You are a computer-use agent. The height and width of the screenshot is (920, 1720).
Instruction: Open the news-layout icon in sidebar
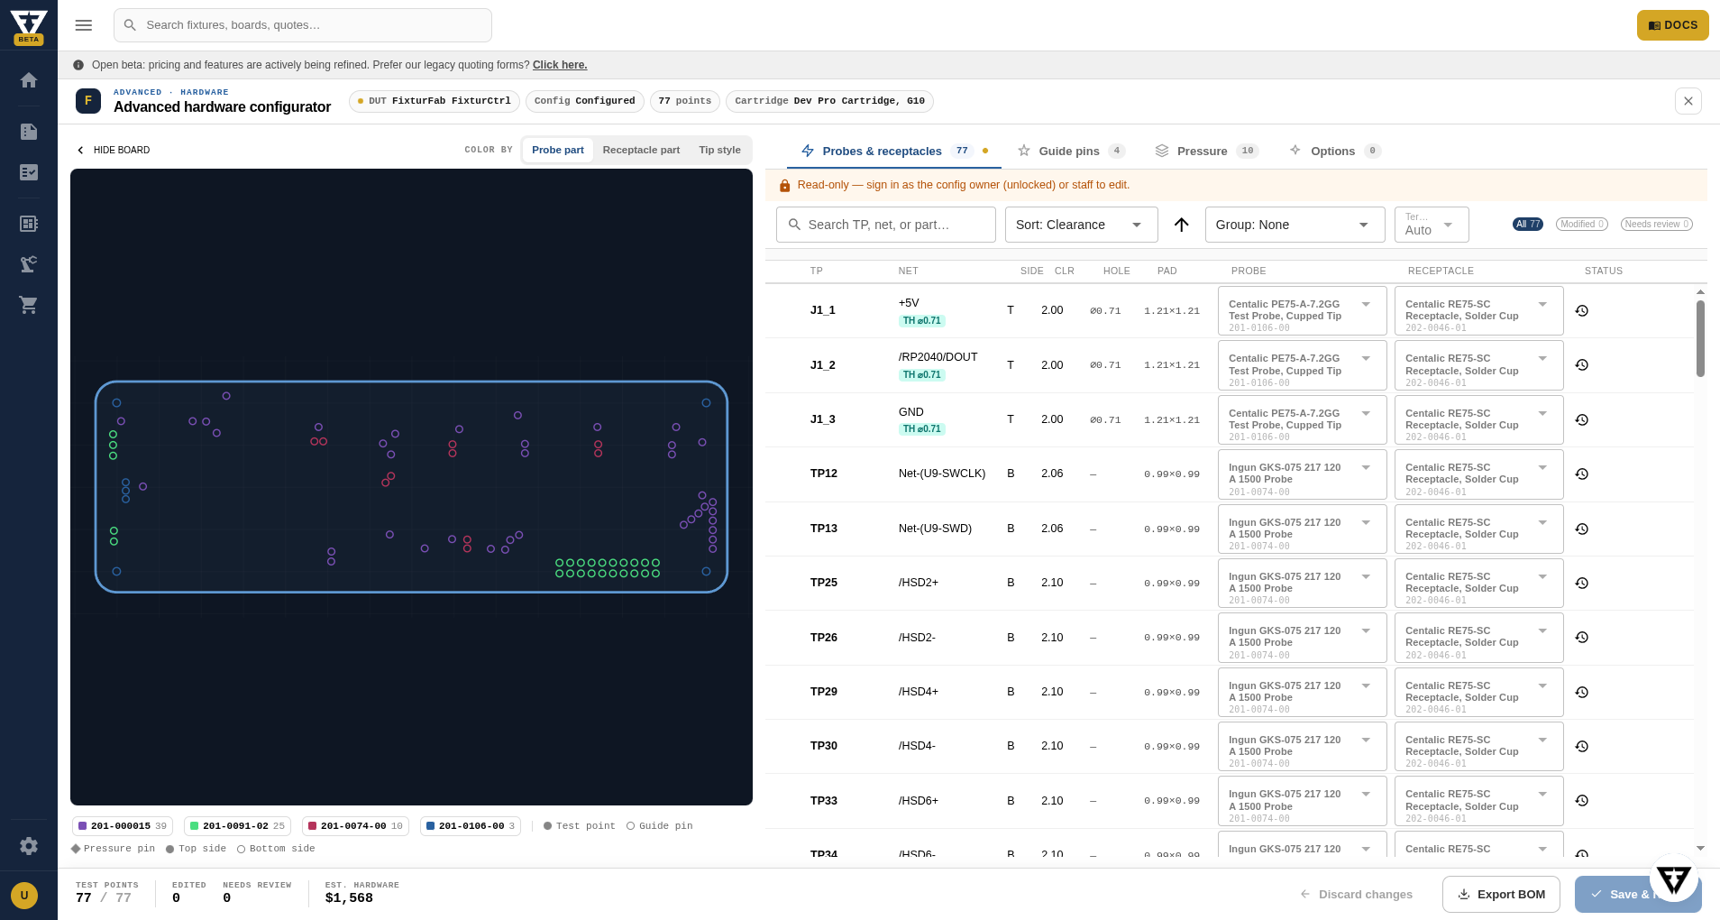click(29, 224)
